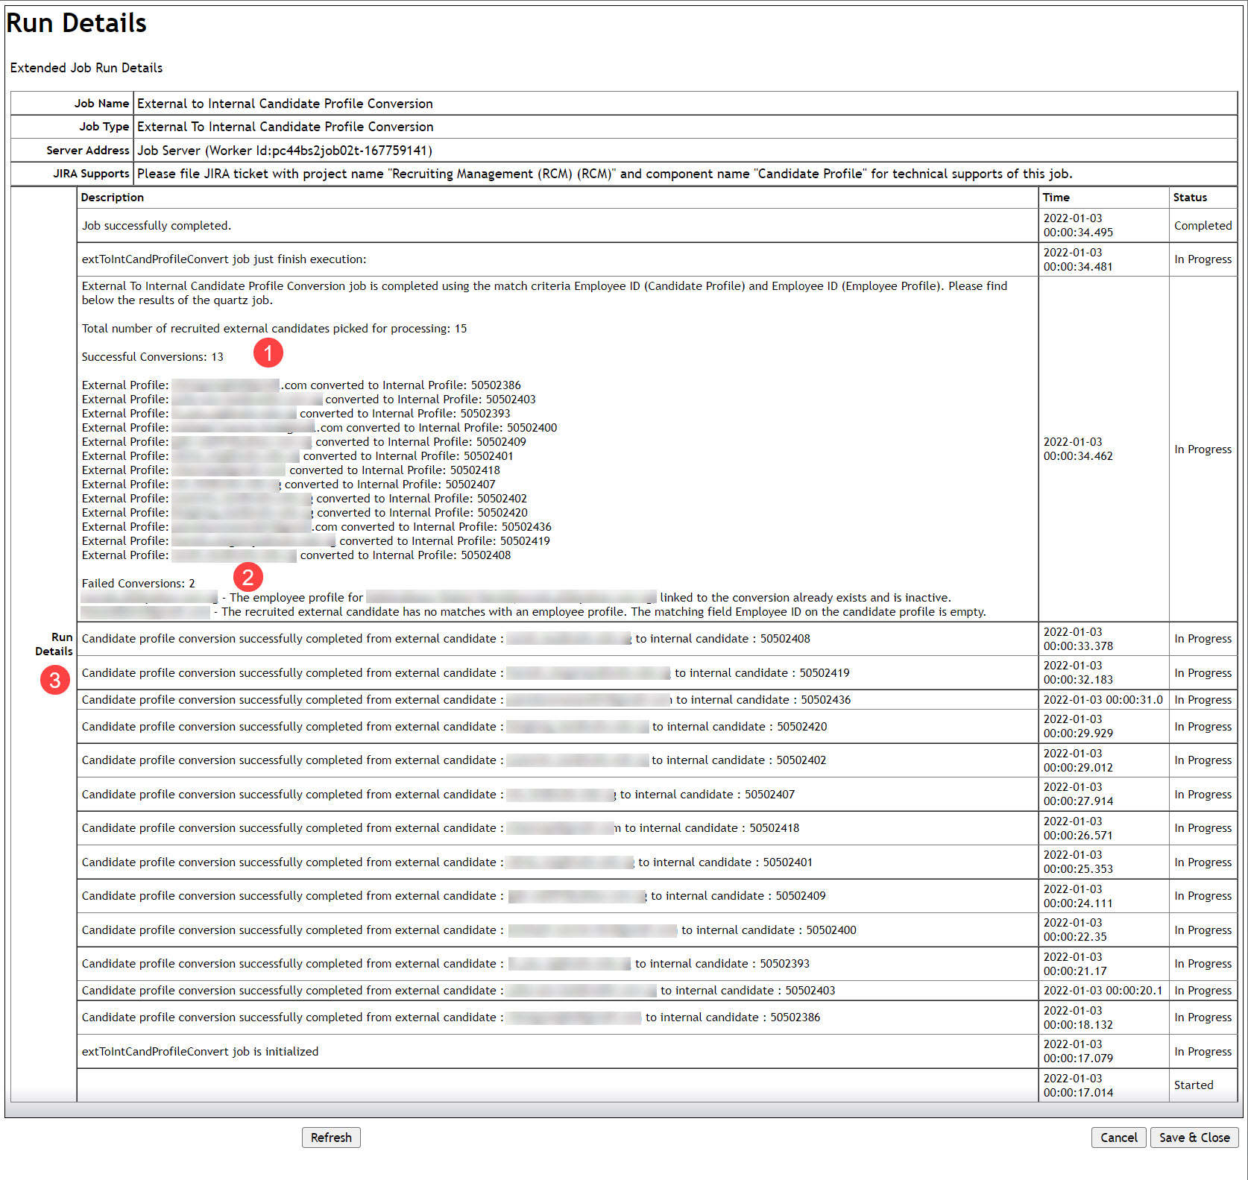The image size is (1248, 1180).
Task: Select the 'Run Details' page heading
Action: point(76,23)
